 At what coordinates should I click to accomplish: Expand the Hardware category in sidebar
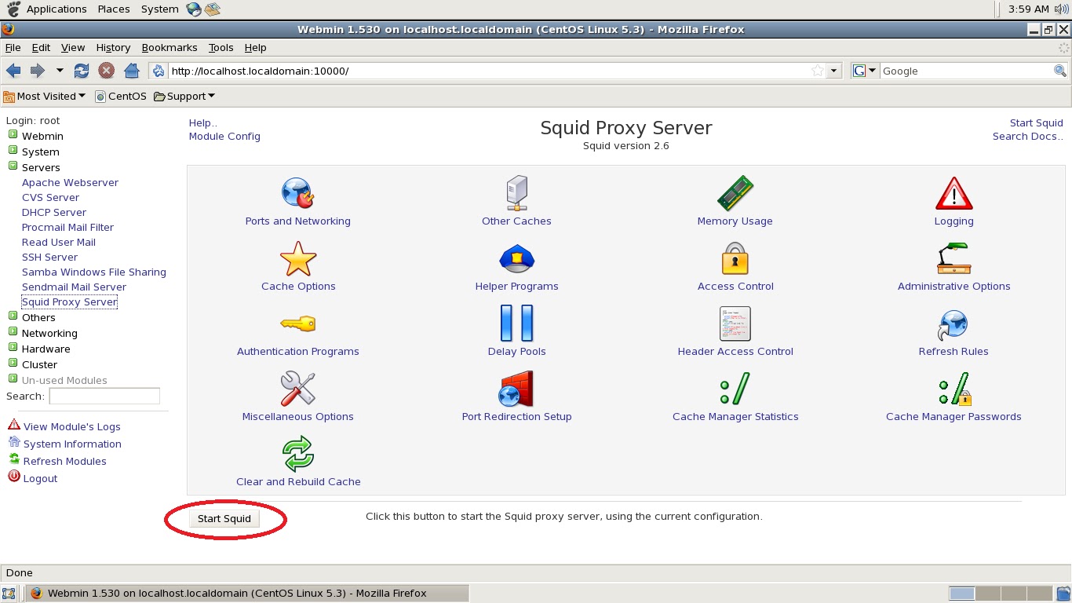click(13, 348)
